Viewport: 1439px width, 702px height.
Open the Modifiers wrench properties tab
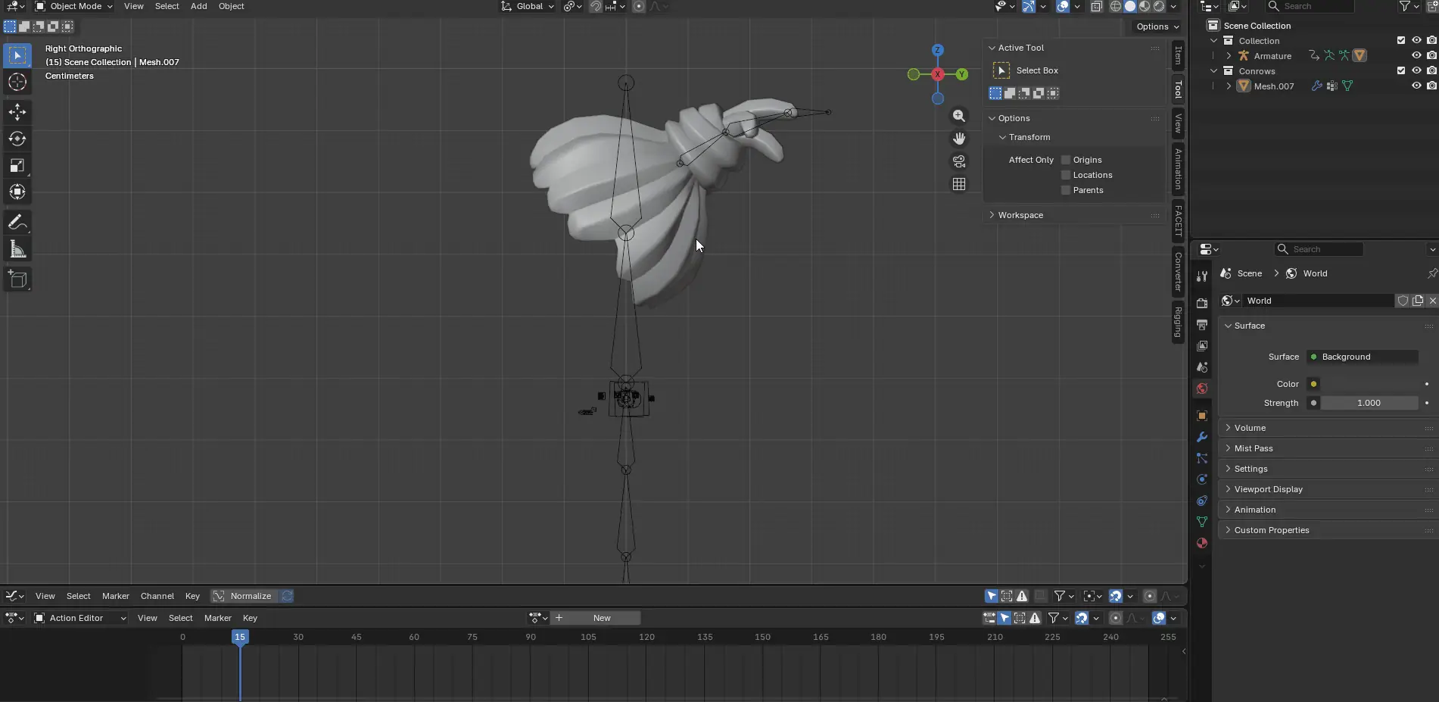click(1201, 437)
